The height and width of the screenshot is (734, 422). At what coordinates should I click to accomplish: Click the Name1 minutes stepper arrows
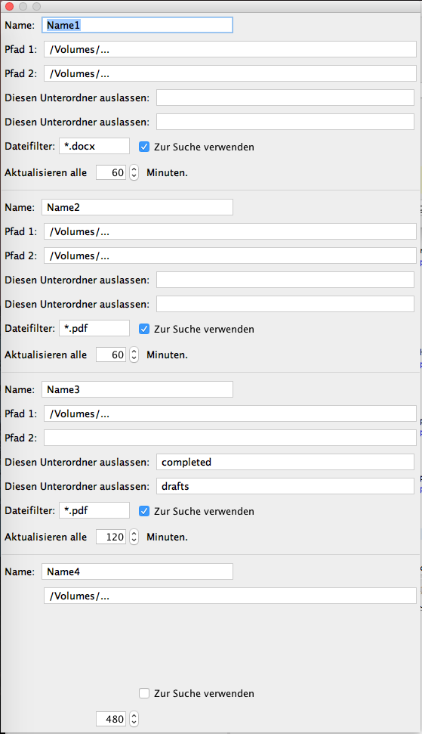pyautogui.click(x=134, y=172)
